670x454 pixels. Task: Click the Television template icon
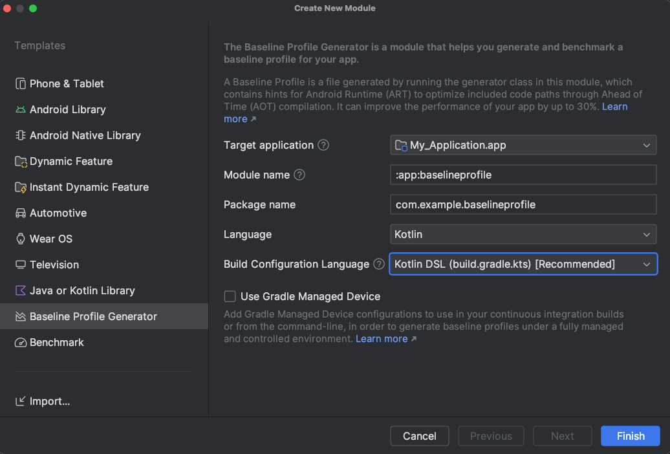21,265
